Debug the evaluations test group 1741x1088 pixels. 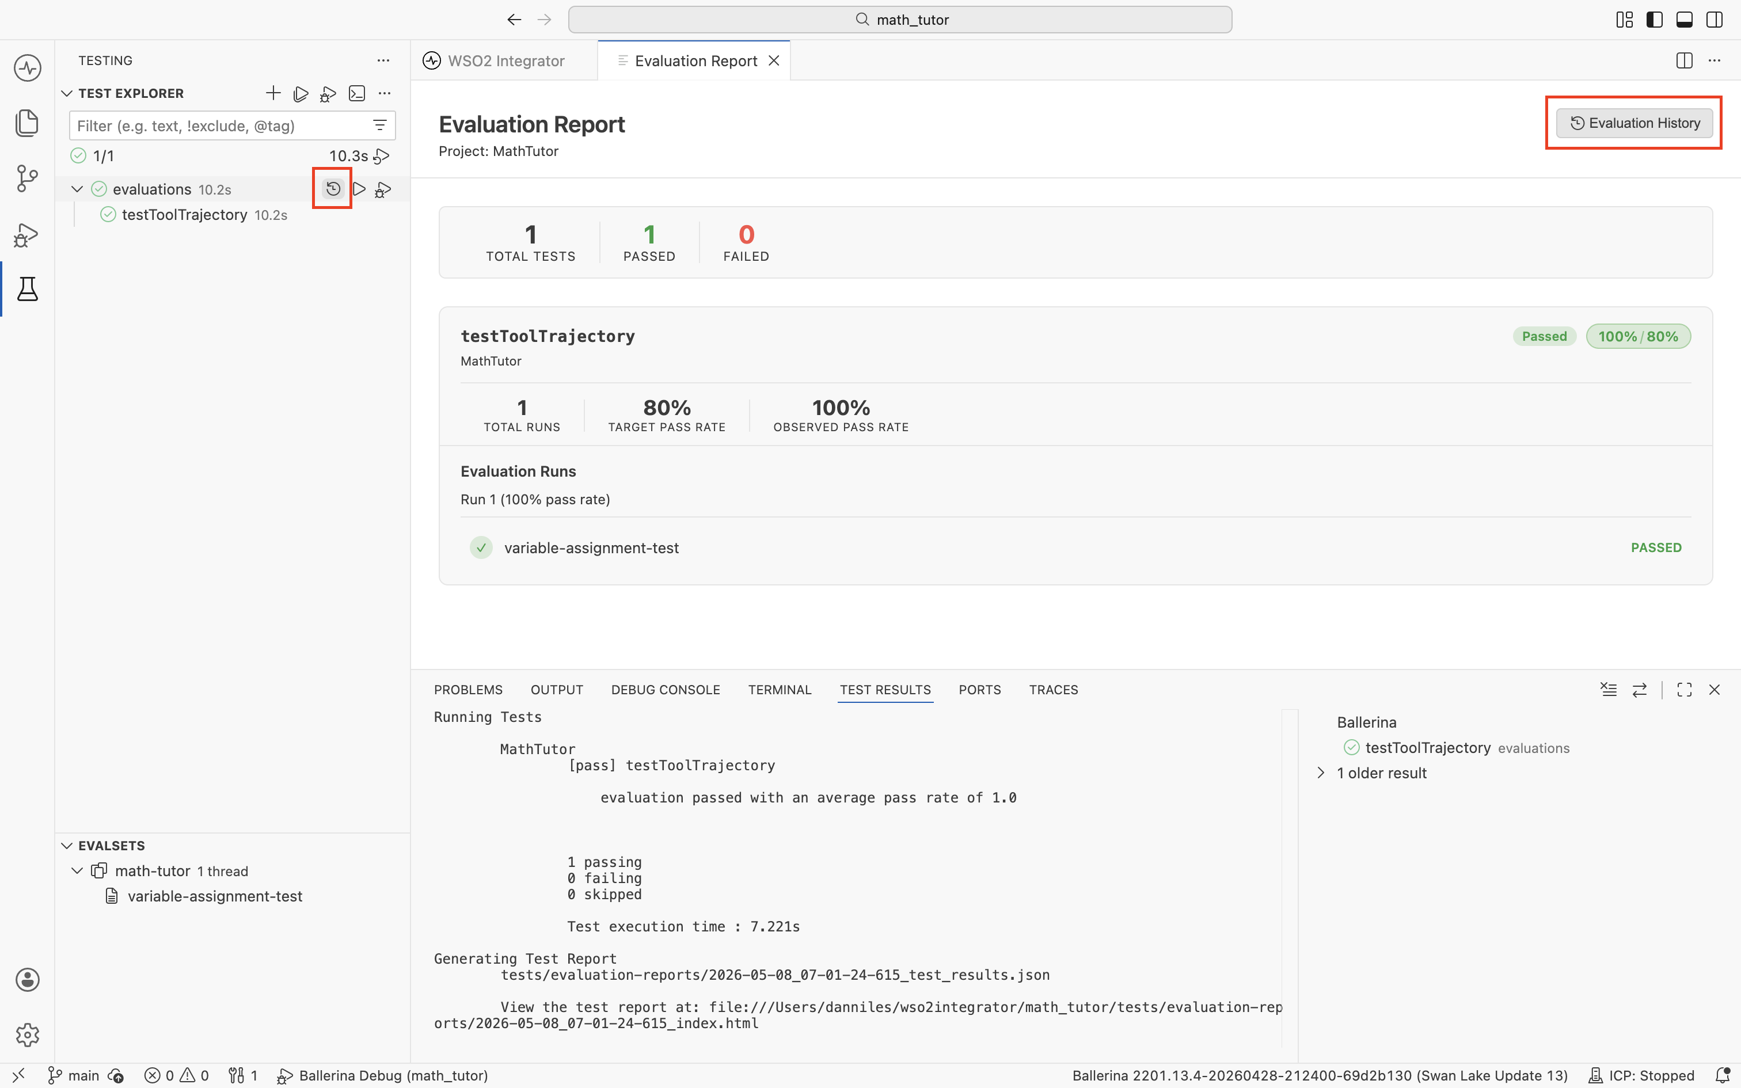(x=383, y=189)
